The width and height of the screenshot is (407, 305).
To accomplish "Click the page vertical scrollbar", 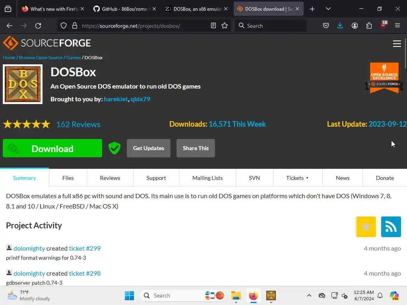I will tap(405, 54).
